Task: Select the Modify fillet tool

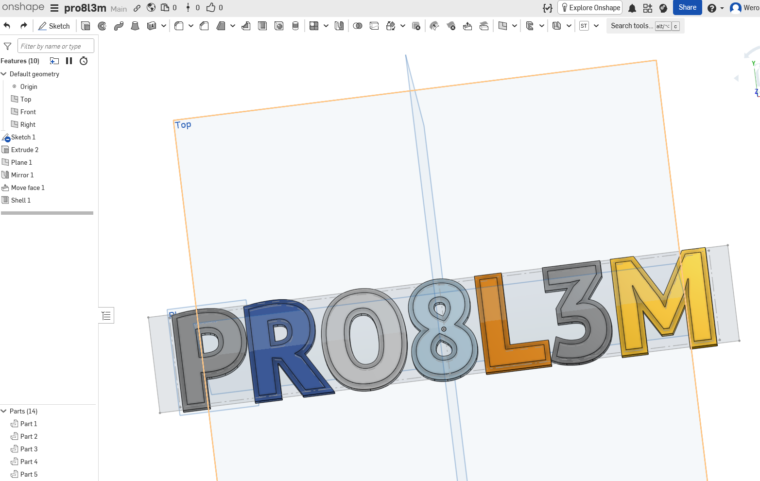Action: tap(434, 26)
